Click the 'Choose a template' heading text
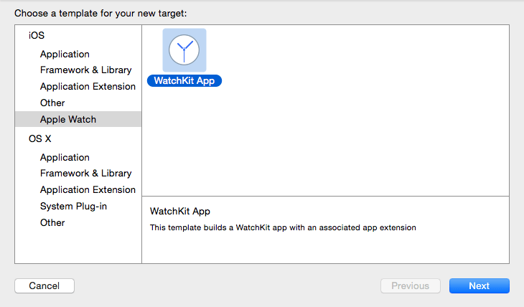This screenshot has height=307, width=524. (105, 13)
